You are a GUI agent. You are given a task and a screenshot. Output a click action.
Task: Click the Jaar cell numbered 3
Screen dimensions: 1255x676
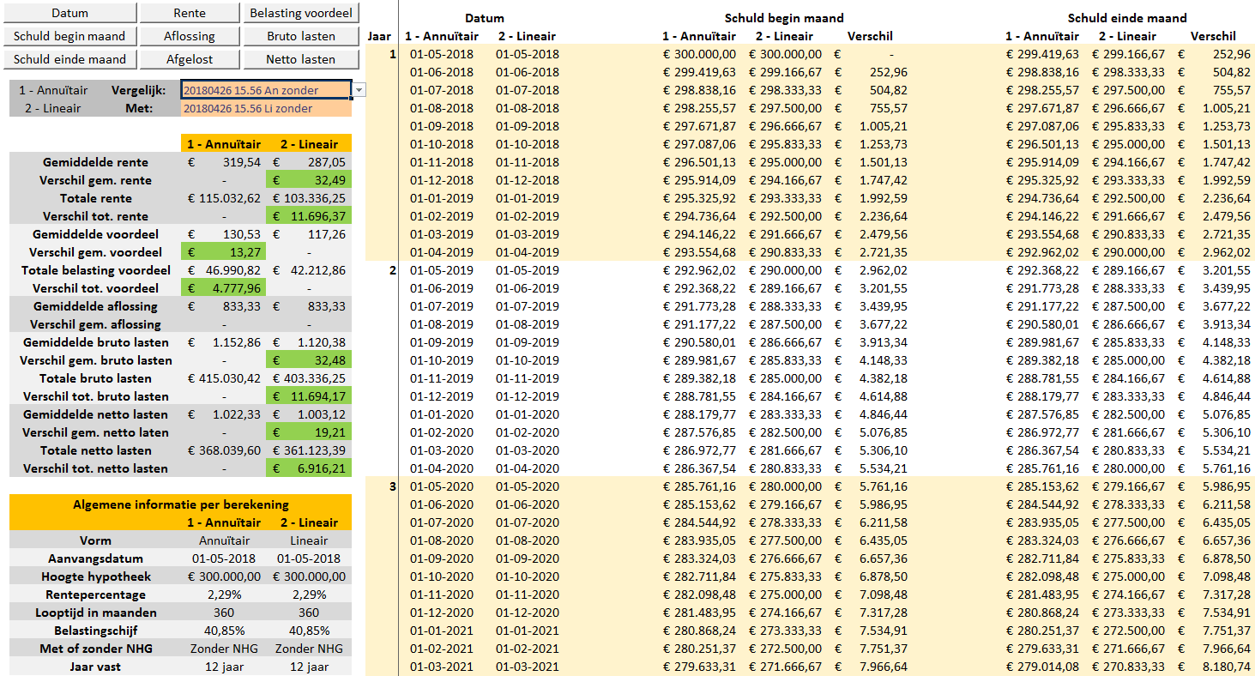pos(393,486)
